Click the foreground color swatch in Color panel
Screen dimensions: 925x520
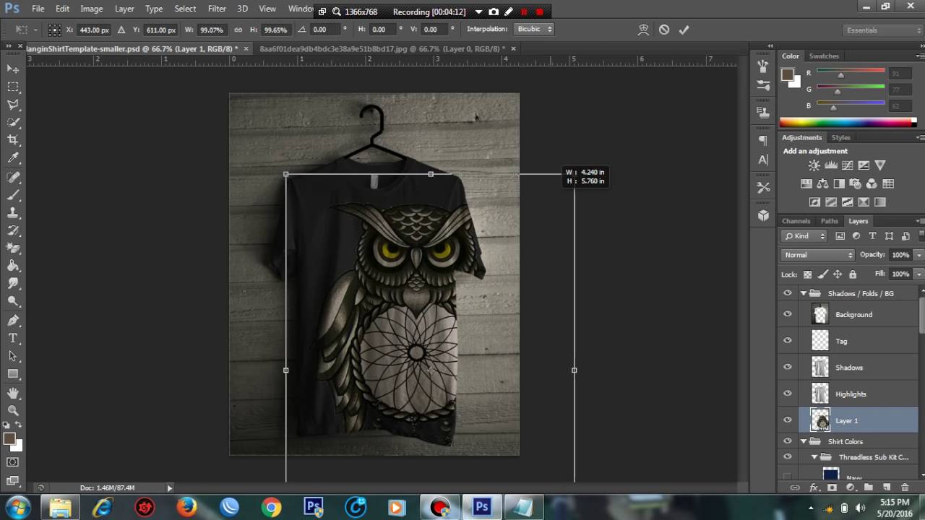pos(788,74)
